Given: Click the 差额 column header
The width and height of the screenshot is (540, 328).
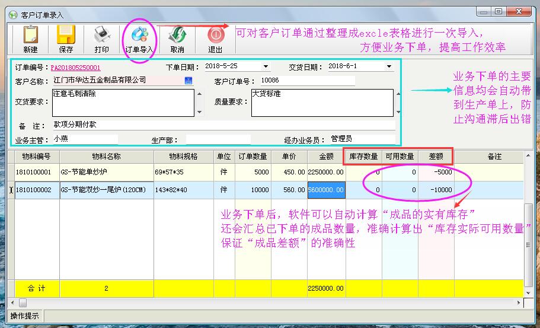Looking at the screenshot, I should [436, 157].
